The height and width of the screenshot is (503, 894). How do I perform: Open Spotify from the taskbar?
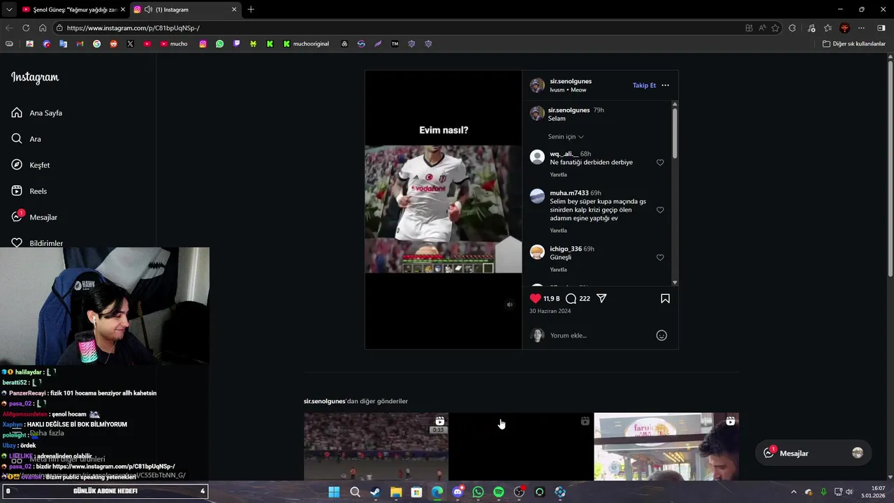tap(499, 492)
